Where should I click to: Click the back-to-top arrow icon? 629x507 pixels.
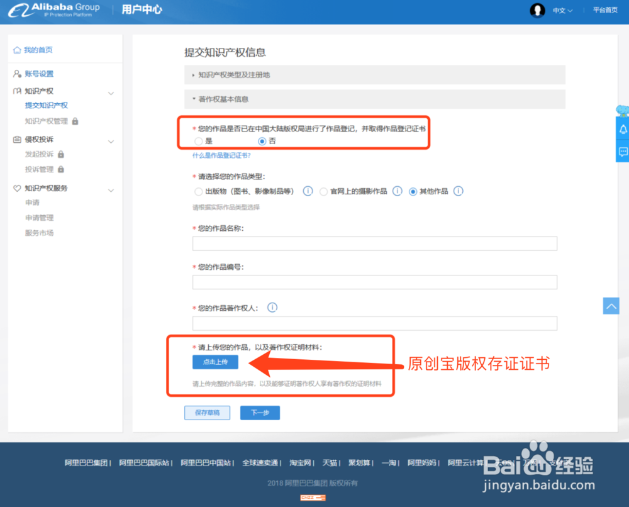[611, 305]
